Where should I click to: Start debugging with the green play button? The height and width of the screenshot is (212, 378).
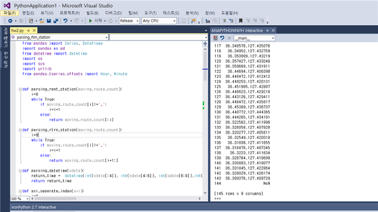click(x=90, y=21)
